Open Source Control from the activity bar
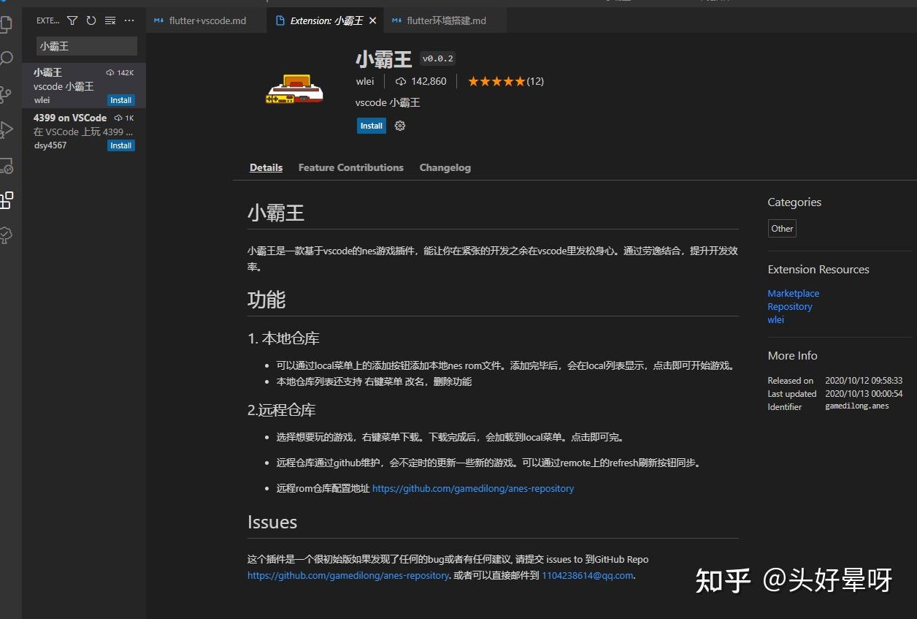The width and height of the screenshot is (917, 619). 7,94
